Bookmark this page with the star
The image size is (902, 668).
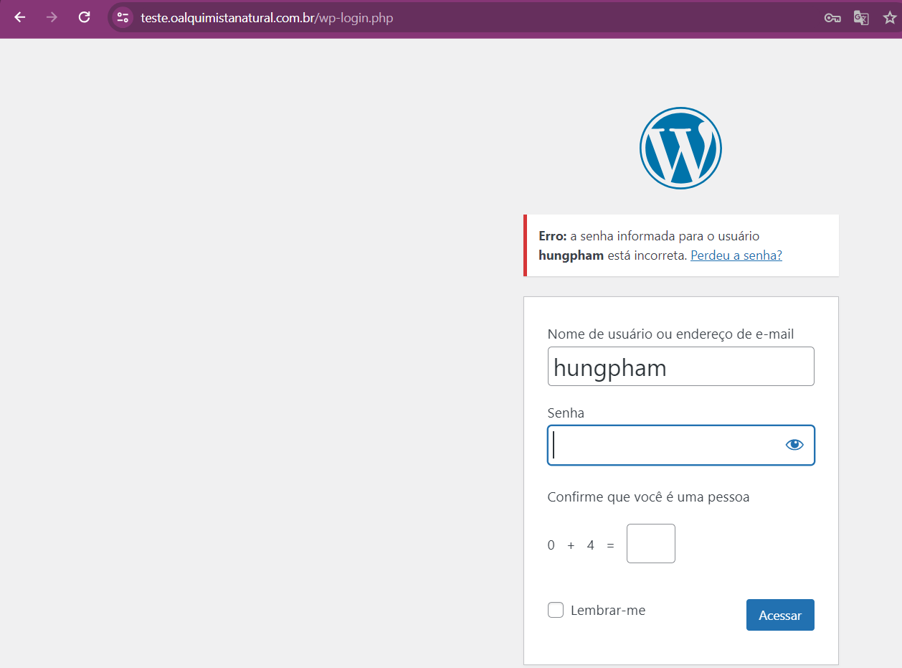(x=890, y=18)
